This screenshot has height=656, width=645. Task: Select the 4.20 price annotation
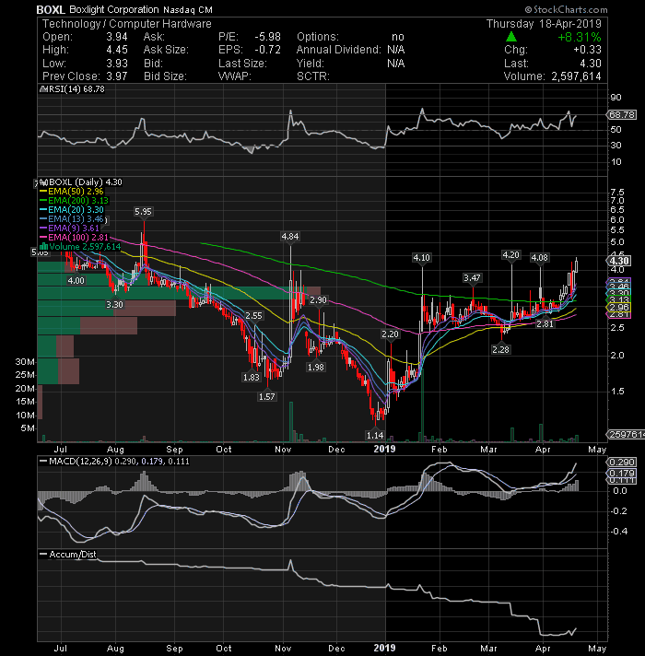[x=510, y=255]
